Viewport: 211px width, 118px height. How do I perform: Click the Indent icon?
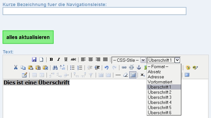[x=97, y=67]
